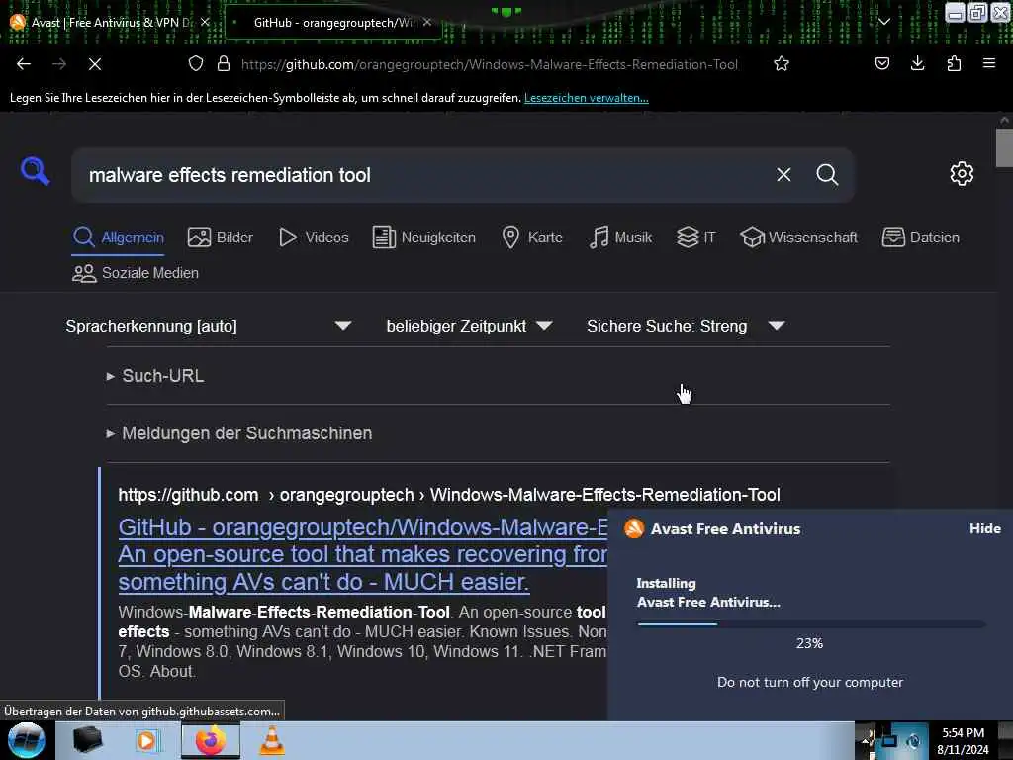Viewport: 1013px width, 760px height.
Task: Click the github.com result URL breadcrumb
Action: pyautogui.click(x=449, y=495)
